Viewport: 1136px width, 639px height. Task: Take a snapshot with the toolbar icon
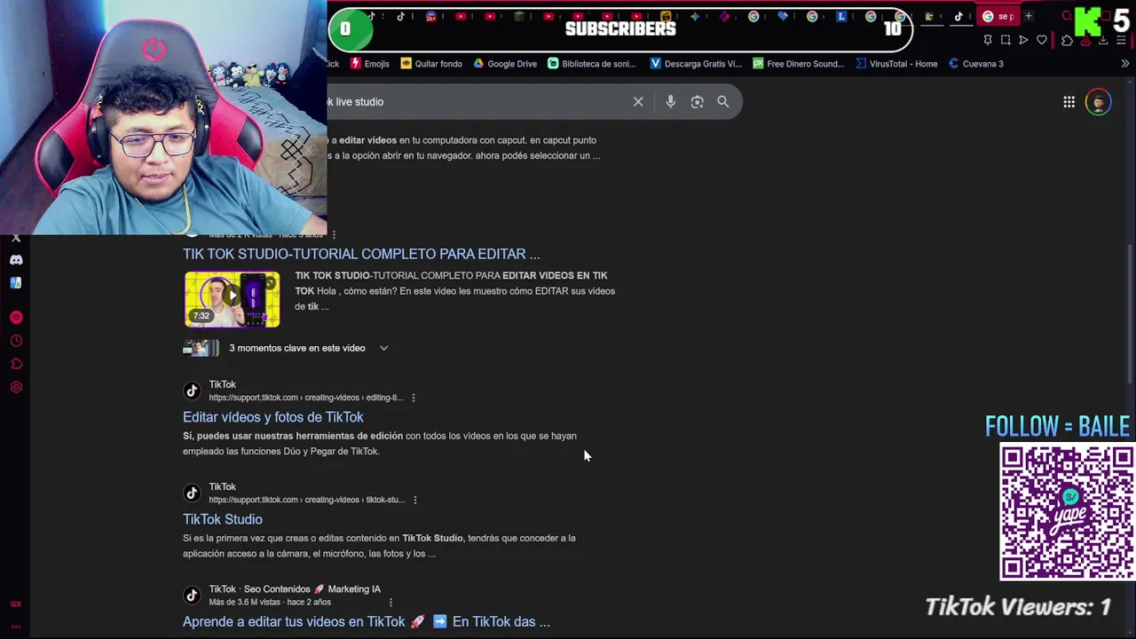point(1006,40)
